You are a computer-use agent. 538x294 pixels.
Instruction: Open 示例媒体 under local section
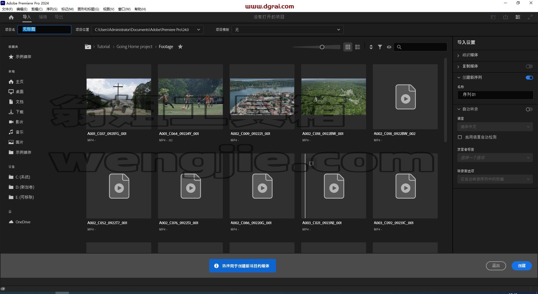click(x=20, y=152)
